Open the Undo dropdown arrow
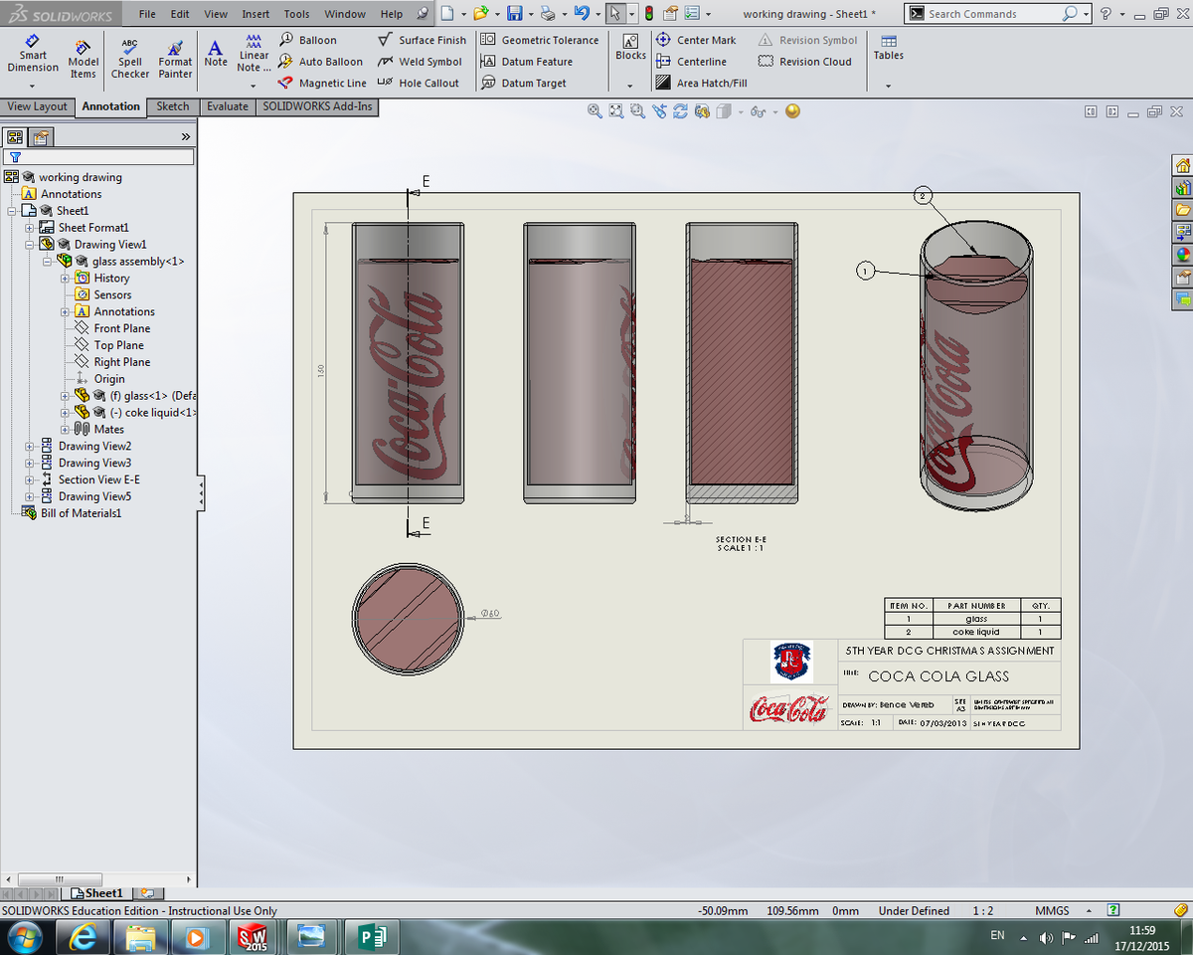The width and height of the screenshot is (1193, 955). 596,14
